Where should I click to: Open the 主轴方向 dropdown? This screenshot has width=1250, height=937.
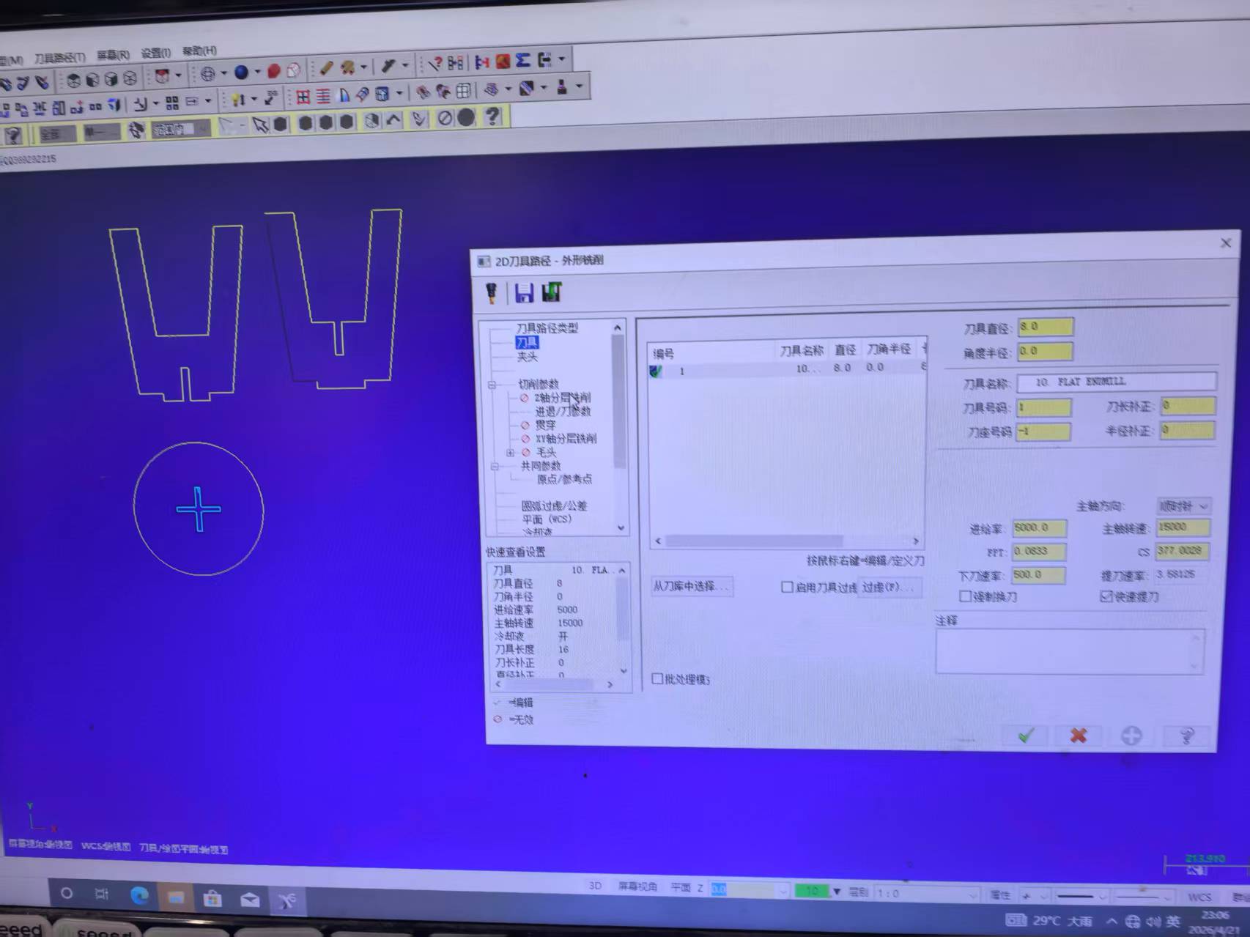click(x=1183, y=505)
